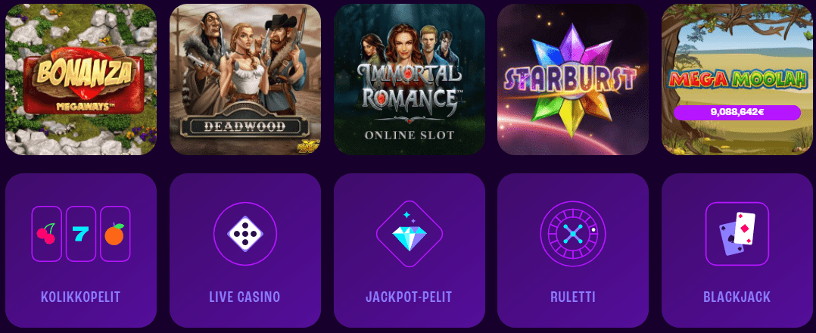The width and height of the screenshot is (816, 333).
Task: Click the diamond jackpot icon
Action: [x=409, y=234]
